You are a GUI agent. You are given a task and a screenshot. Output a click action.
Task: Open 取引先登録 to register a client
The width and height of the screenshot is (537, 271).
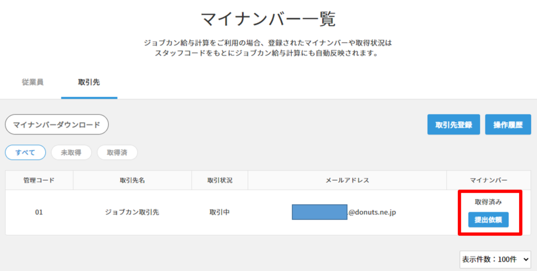pos(453,125)
